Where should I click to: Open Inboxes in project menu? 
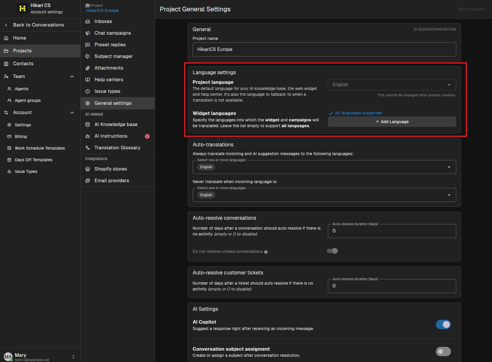point(118,22)
